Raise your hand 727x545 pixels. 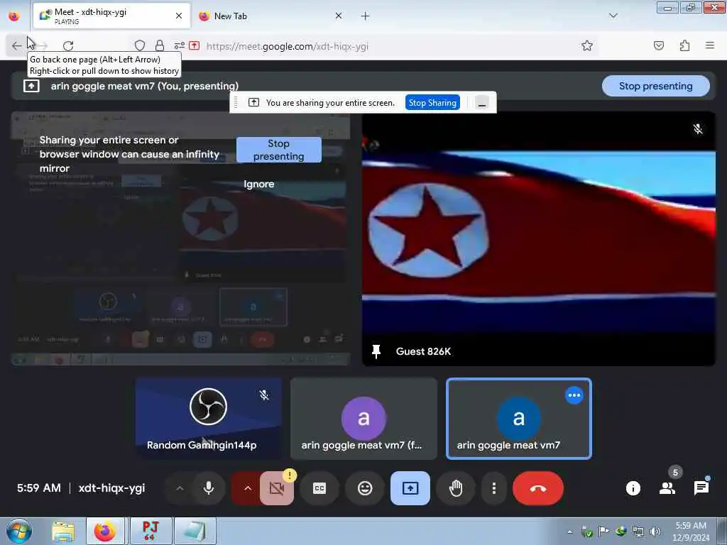456,488
